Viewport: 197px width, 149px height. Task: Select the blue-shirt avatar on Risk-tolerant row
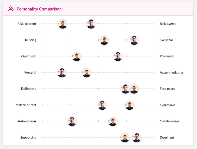pos(91,24)
